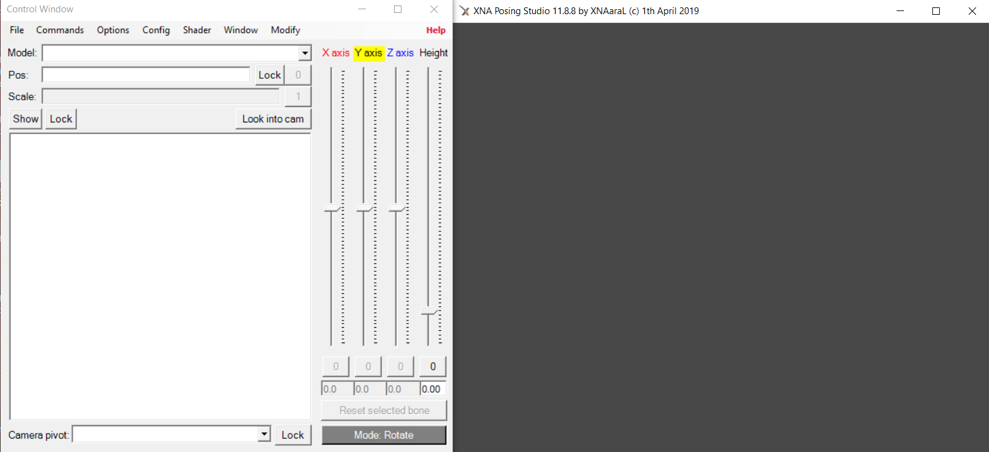The height and width of the screenshot is (452, 989).
Task: Click the Y axis slider handle
Action: click(365, 209)
